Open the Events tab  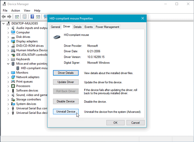click(89, 27)
